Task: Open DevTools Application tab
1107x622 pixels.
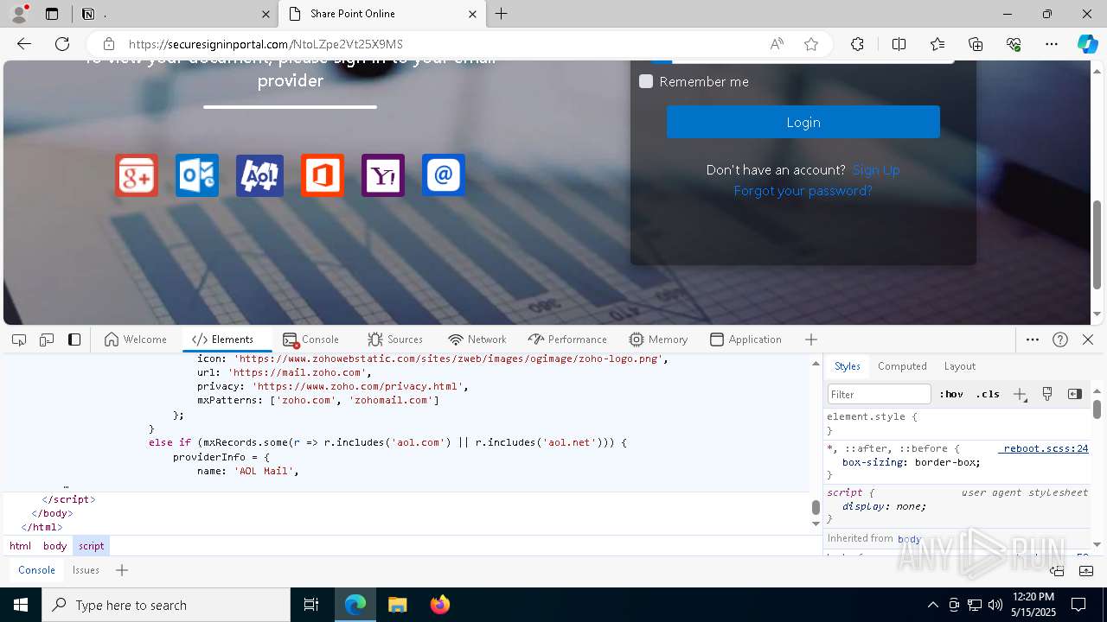Action: (745, 340)
